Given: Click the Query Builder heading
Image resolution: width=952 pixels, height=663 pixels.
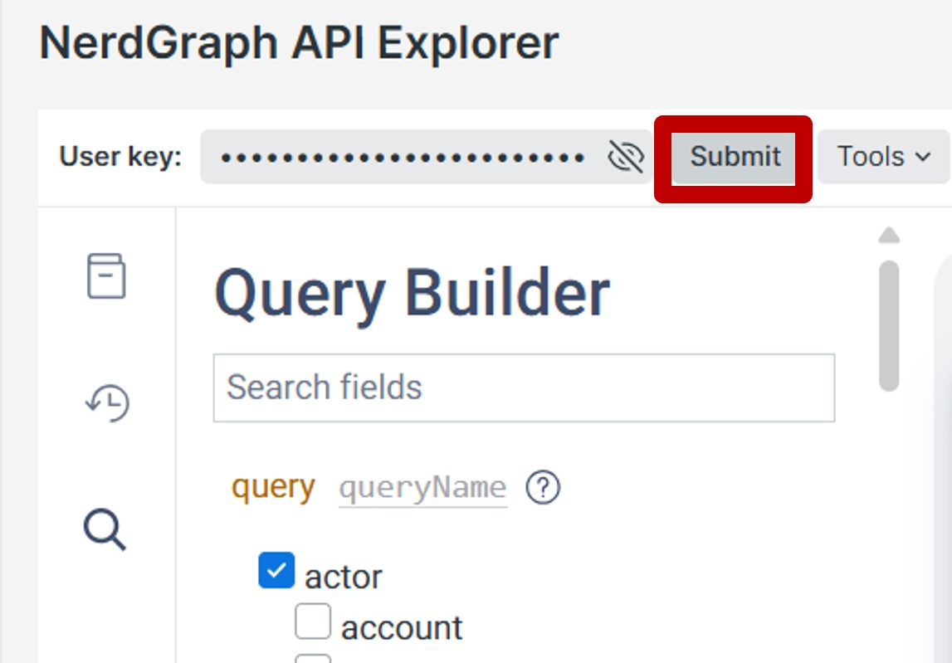Looking at the screenshot, I should 413,293.
